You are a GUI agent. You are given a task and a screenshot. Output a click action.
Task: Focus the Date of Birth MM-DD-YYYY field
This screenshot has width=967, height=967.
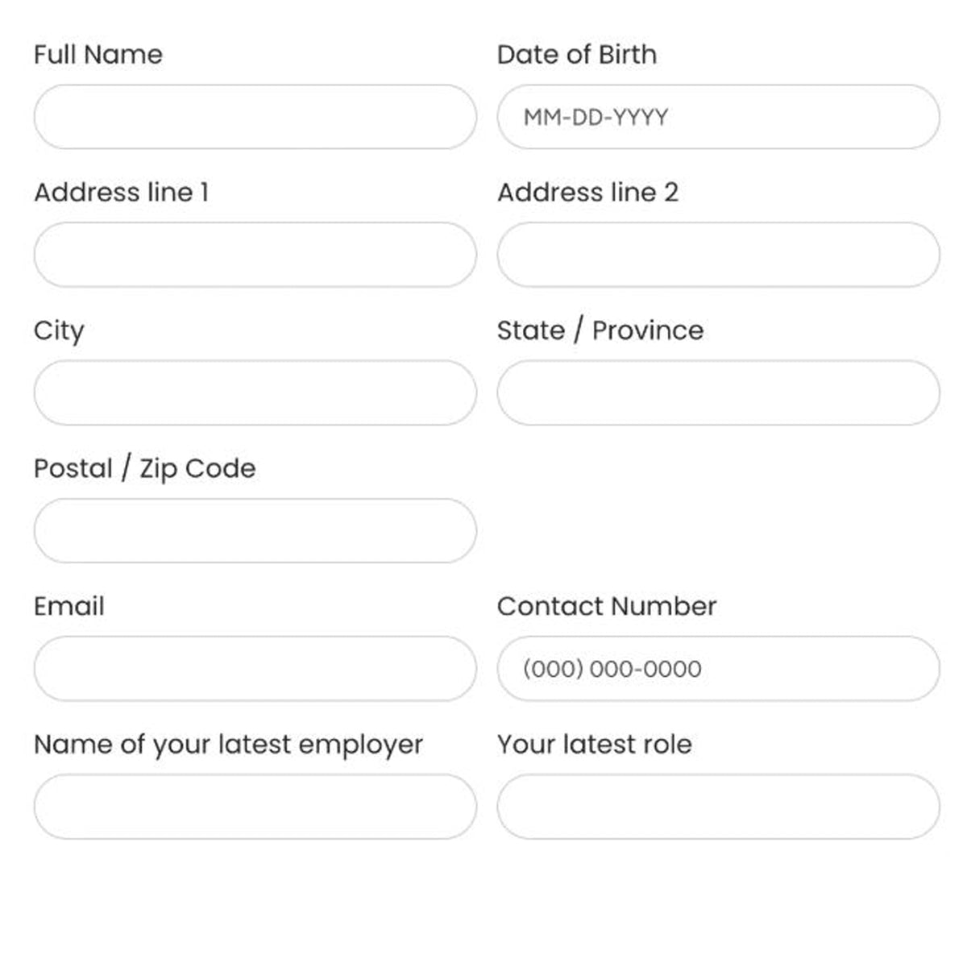pos(718,117)
